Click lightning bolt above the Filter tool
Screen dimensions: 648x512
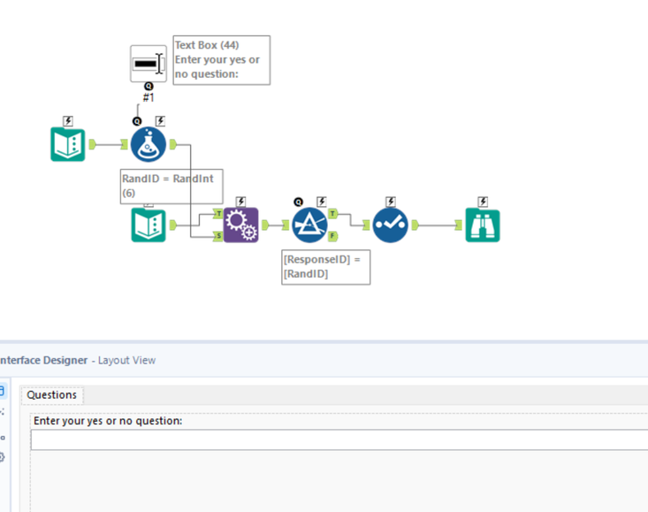coord(322,202)
